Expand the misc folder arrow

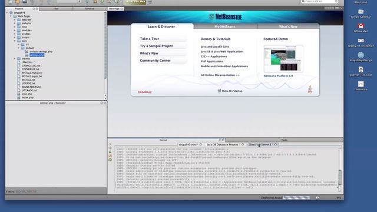pyautogui.click(x=15, y=26)
